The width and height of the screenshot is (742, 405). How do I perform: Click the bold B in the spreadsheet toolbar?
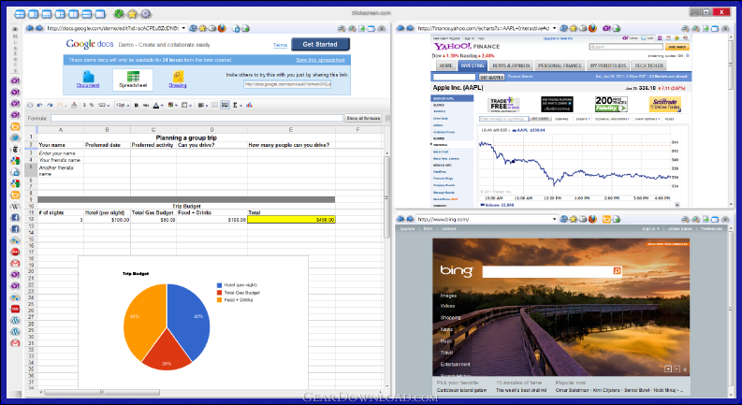pos(137,105)
